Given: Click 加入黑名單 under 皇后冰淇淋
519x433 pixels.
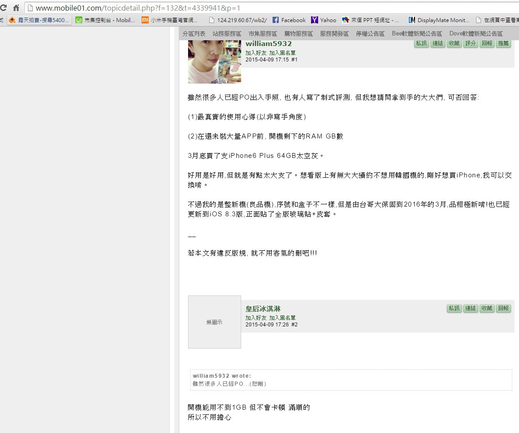Looking at the screenshot, I should [x=282, y=318].
